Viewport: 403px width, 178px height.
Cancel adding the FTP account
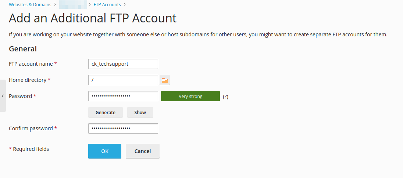pos(143,151)
